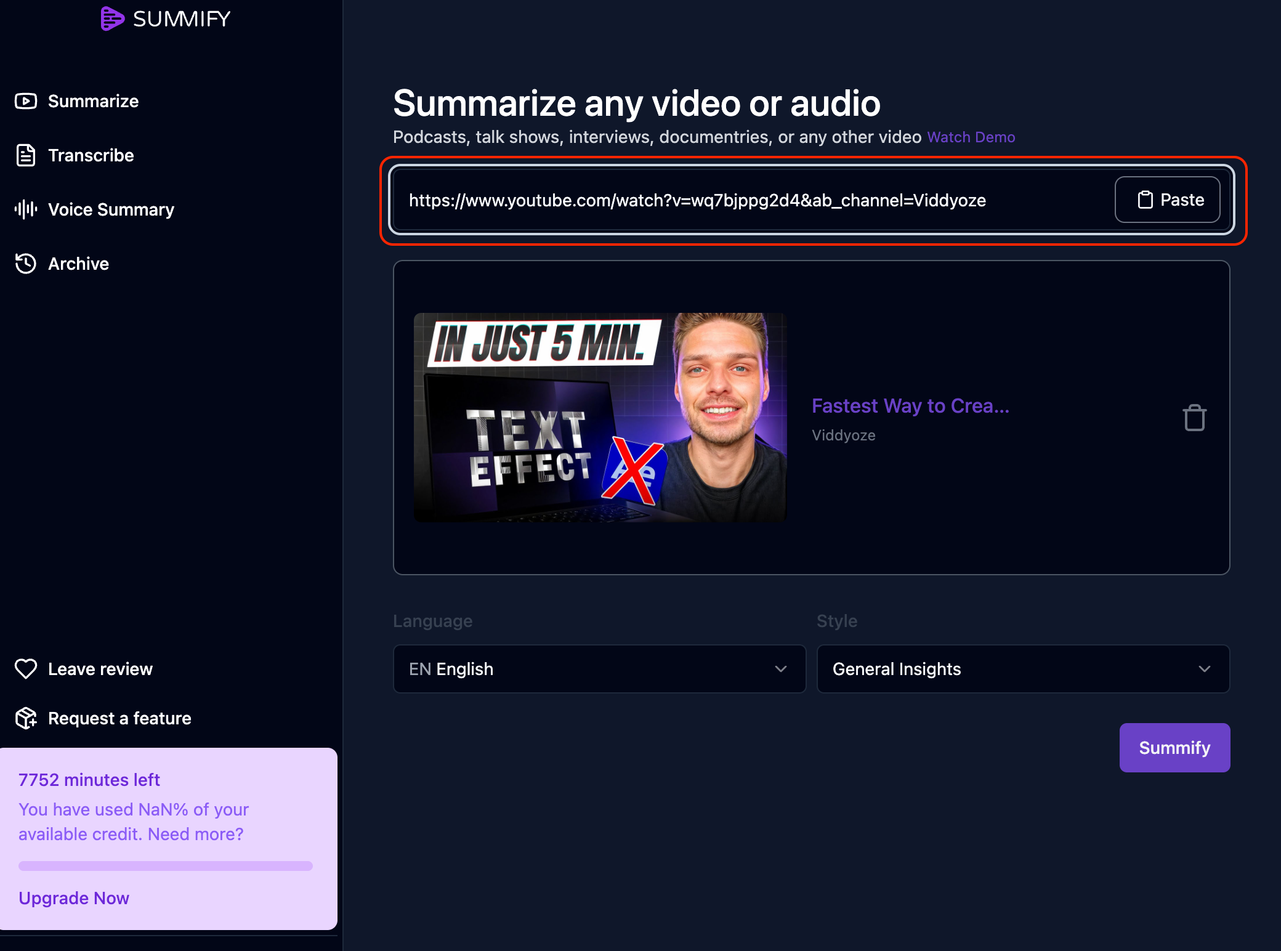Viewport: 1281px width, 951px height.
Task: Open the Summarize section icon
Action: pyautogui.click(x=26, y=101)
